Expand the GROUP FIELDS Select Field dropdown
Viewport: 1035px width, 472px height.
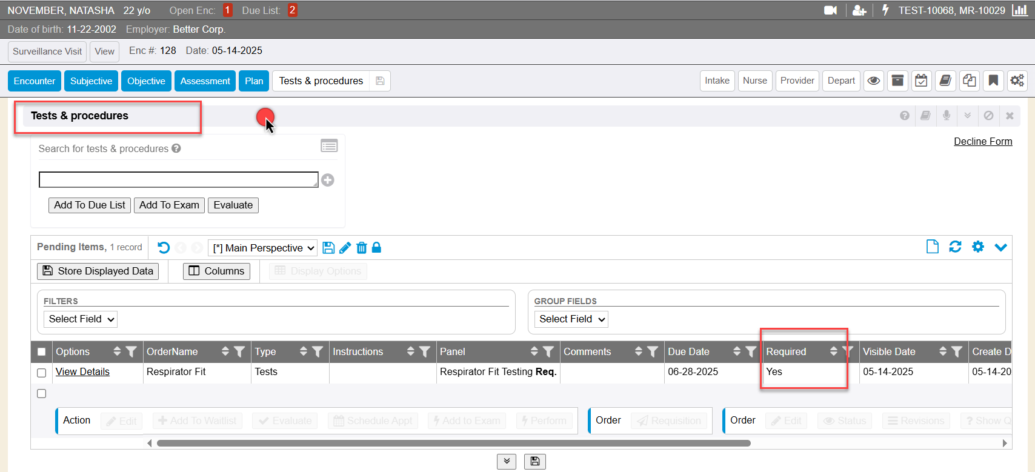pos(571,319)
